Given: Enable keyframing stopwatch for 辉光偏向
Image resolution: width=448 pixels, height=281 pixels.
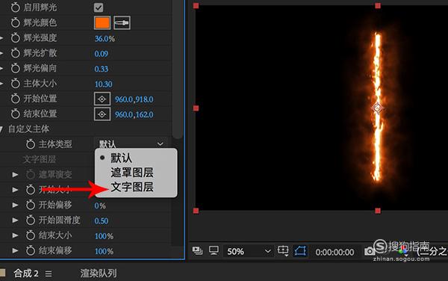Looking at the screenshot, I should (x=16, y=68).
